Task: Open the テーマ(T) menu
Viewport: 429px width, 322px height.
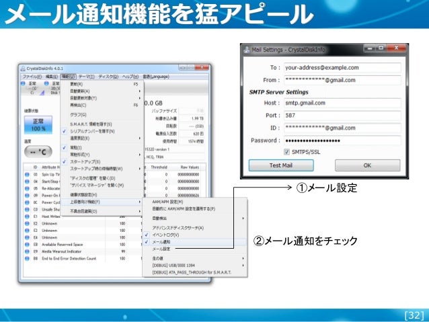Action: point(87,77)
